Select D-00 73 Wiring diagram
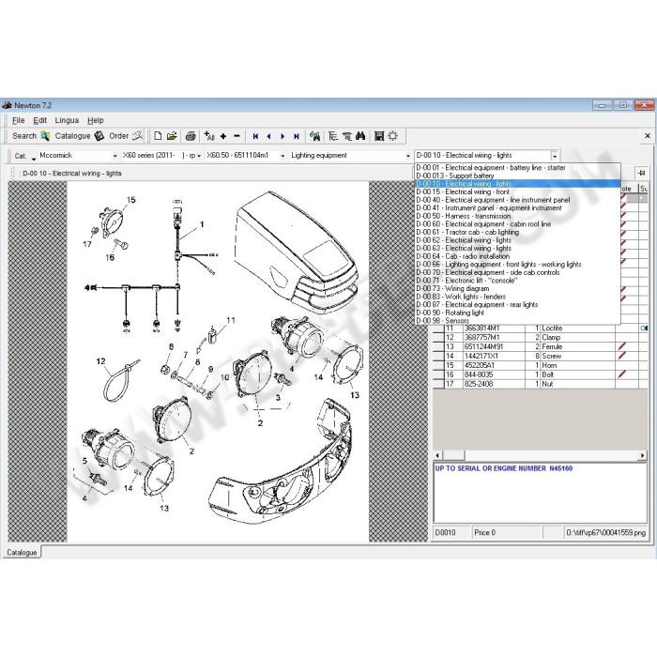The height and width of the screenshot is (657, 657). (x=517, y=289)
